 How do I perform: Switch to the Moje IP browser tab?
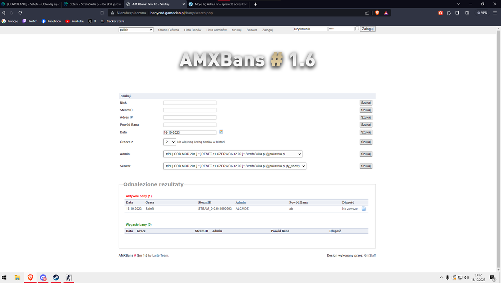(218, 4)
